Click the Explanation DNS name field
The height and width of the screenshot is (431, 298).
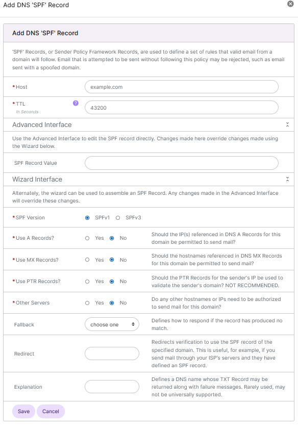coord(112,386)
